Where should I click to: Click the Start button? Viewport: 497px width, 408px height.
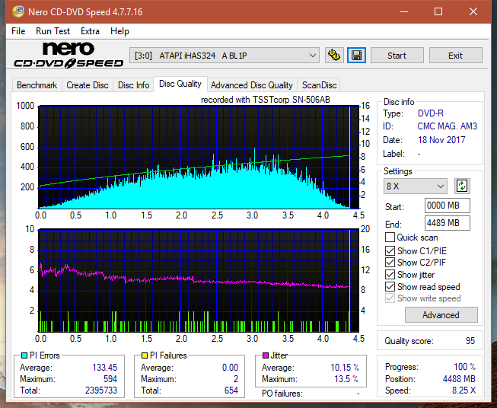click(397, 56)
